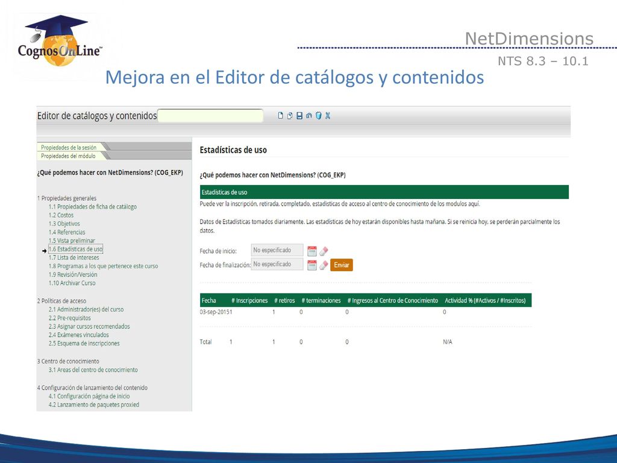Open 1.4 Referencias

coord(67,232)
